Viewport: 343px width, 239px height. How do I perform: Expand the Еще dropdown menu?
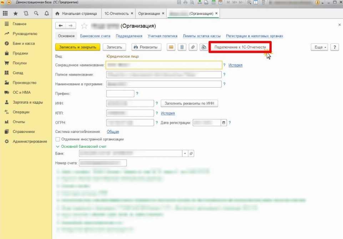point(319,47)
